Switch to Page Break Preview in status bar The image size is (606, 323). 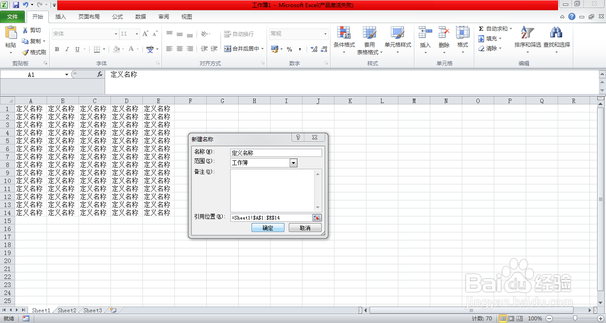coord(519,319)
